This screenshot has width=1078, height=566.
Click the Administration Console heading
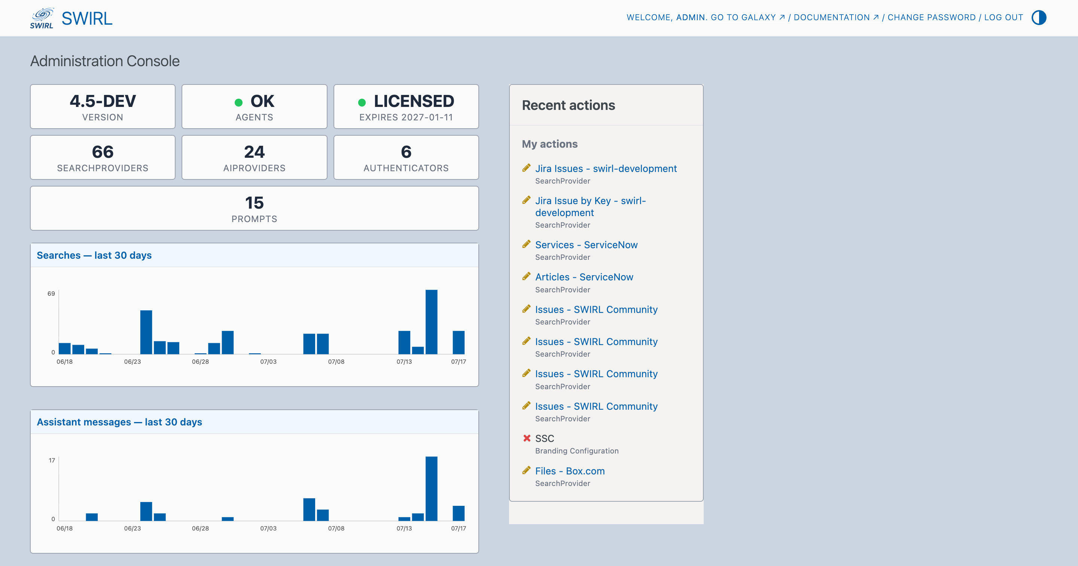pyautogui.click(x=105, y=61)
